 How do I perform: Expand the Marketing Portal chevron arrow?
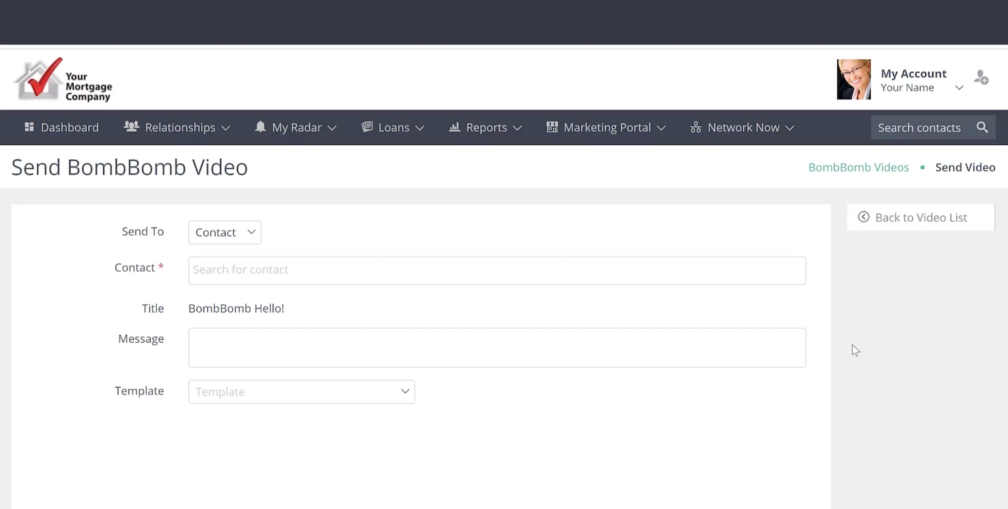[661, 128]
